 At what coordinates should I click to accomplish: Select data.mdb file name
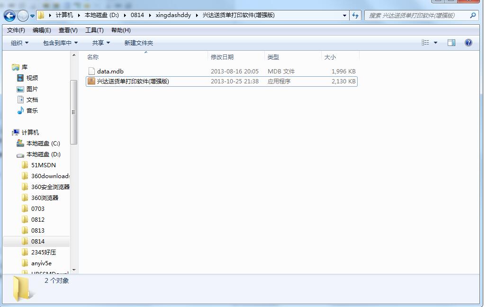[x=110, y=72]
